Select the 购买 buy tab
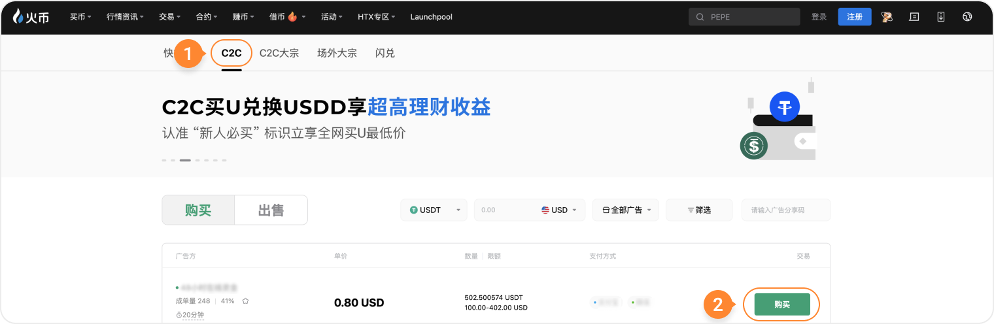994x324 pixels. tap(198, 210)
